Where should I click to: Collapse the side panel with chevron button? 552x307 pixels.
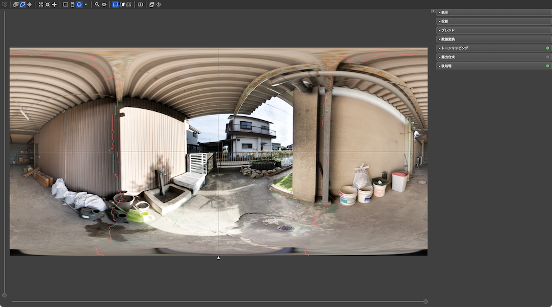433,11
